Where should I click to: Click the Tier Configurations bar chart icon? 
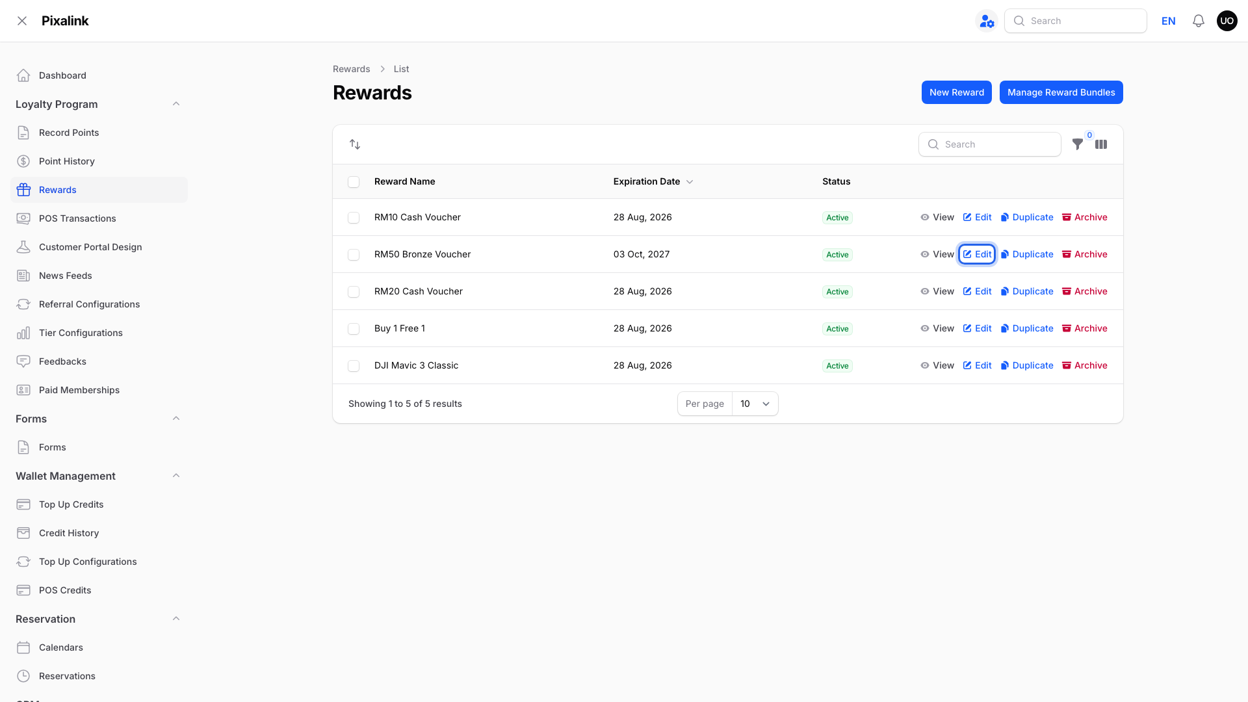[23, 333]
